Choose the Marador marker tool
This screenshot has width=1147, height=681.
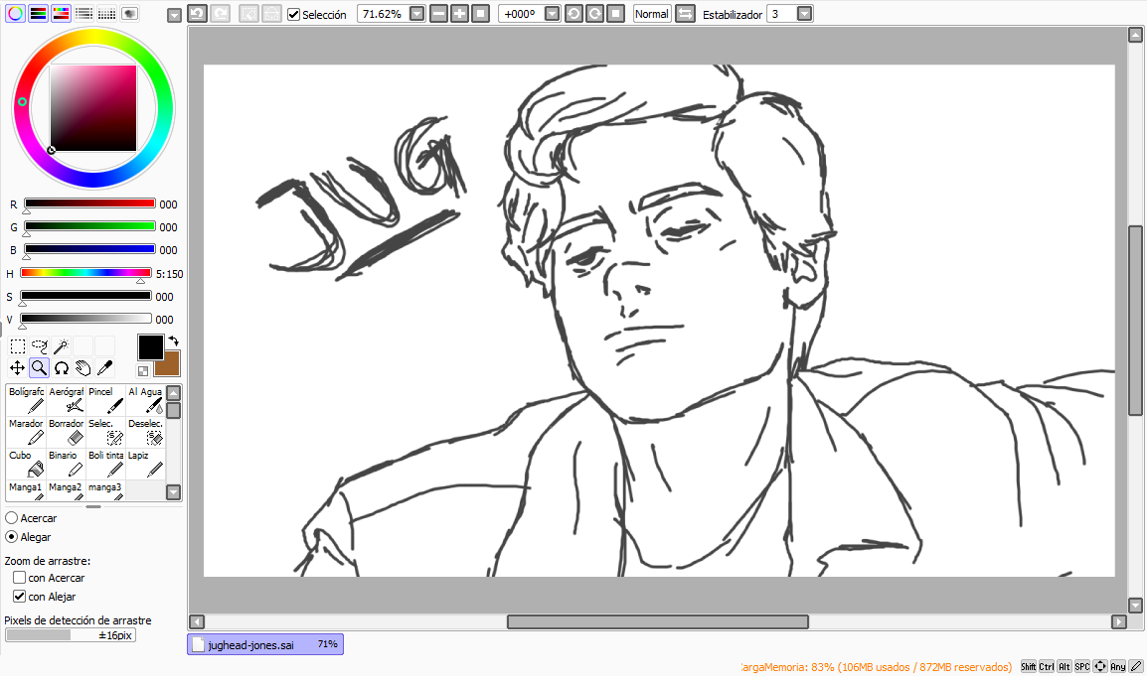[x=26, y=432]
